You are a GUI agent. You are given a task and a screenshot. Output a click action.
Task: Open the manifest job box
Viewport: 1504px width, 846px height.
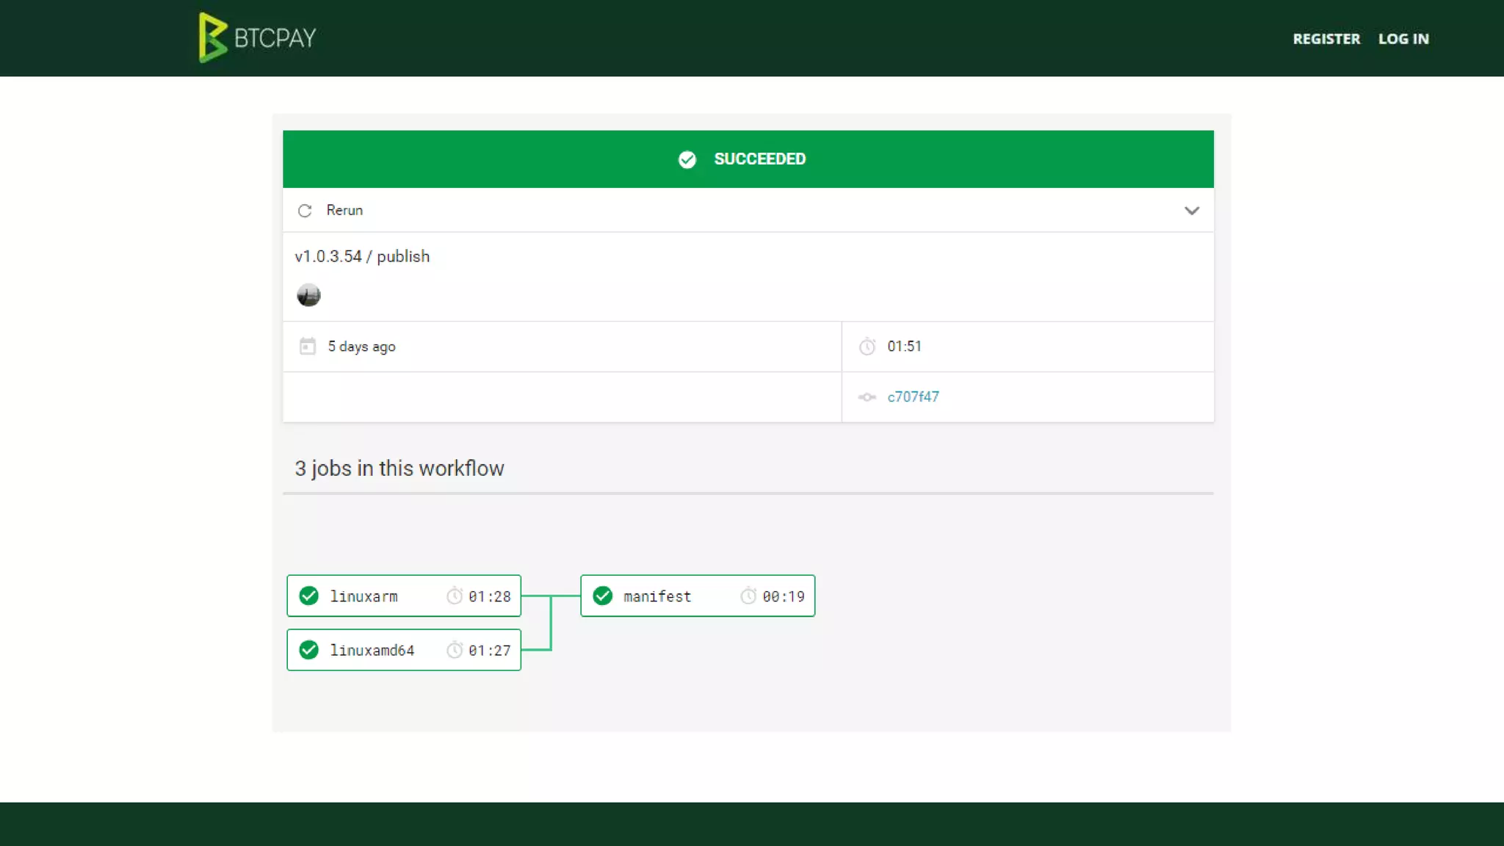[x=657, y=596]
